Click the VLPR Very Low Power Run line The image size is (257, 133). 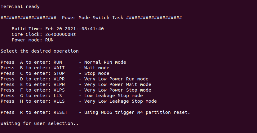(74, 79)
